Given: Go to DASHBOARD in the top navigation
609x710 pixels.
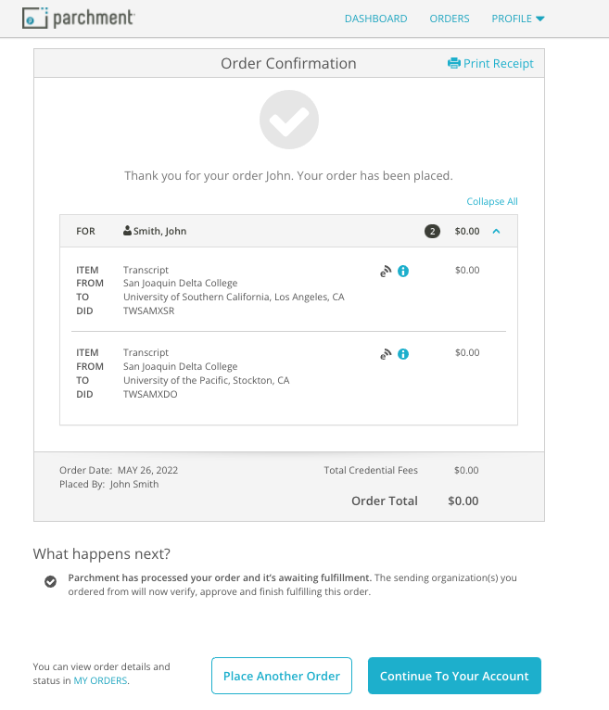Looking at the screenshot, I should (x=375, y=19).
